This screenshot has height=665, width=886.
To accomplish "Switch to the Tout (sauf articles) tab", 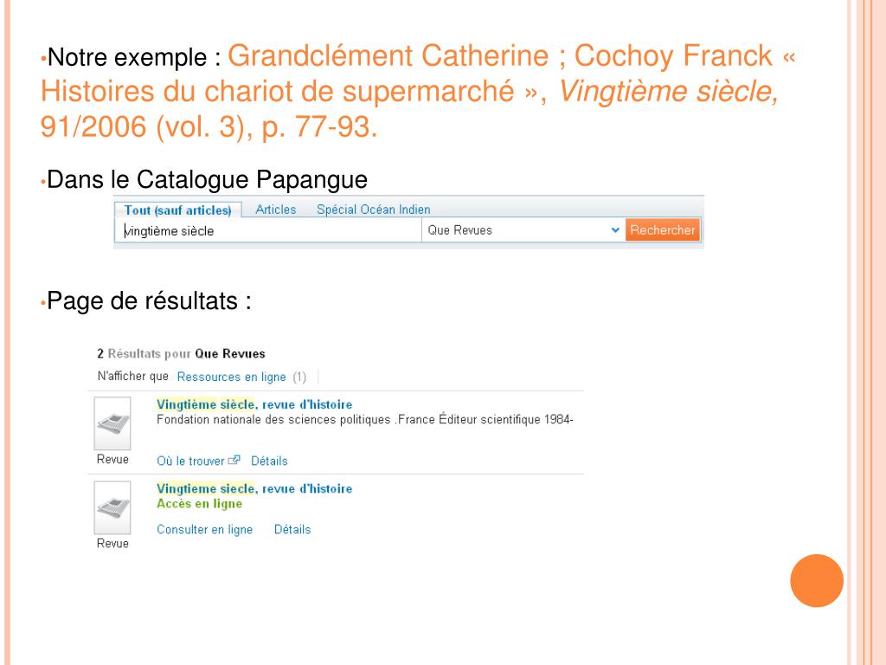I will 178,210.
